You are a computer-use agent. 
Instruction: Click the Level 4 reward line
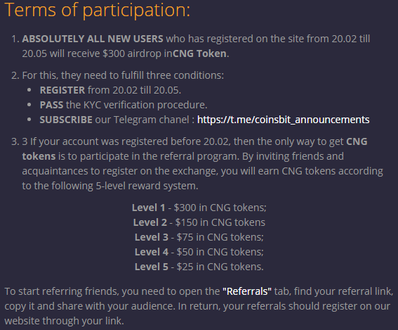click(x=199, y=252)
